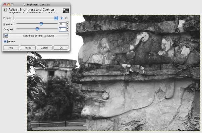Confirm adjustments with the OK button
Viewport: 202px width, 133px height.
tap(61, 48)
